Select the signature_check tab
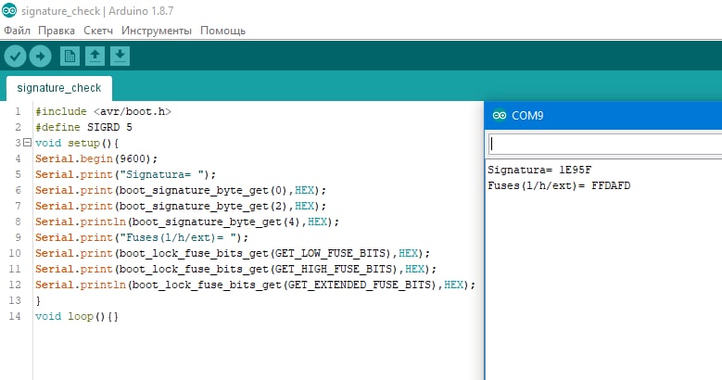722x380 pixels. 59,88
